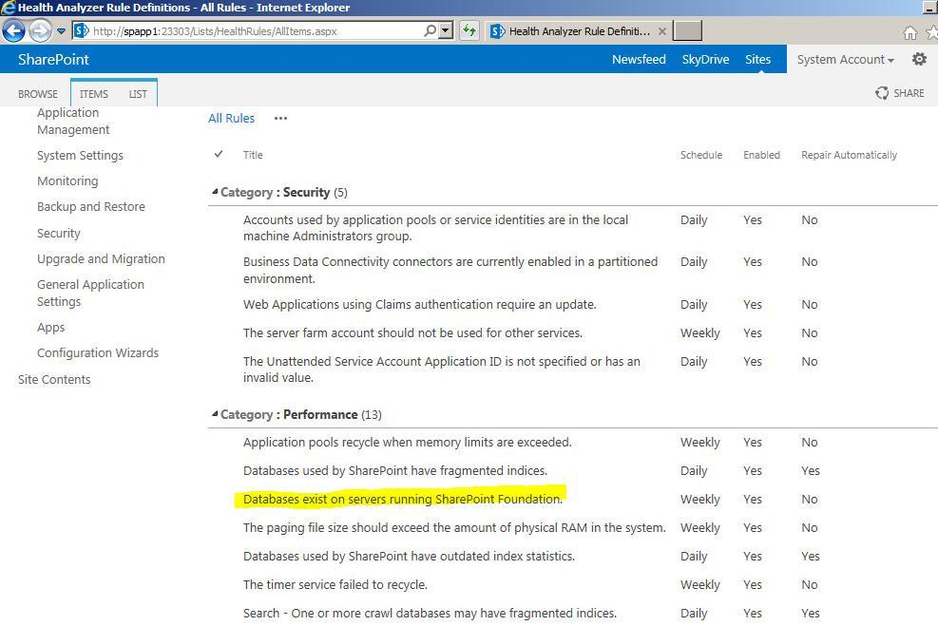Click in the URL address field
The image size is (938, 626).
click(258, 31)
